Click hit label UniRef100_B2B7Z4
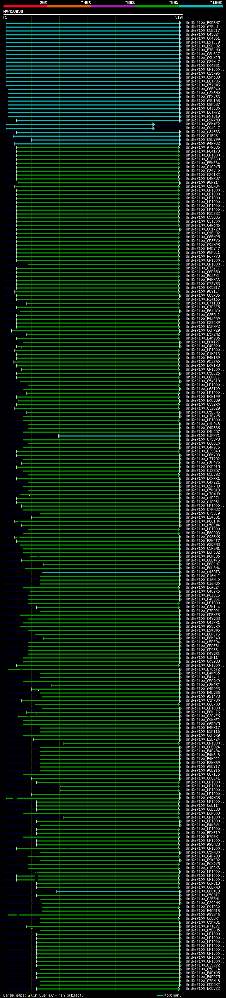226x998 pixels. [x=202, y=739]
